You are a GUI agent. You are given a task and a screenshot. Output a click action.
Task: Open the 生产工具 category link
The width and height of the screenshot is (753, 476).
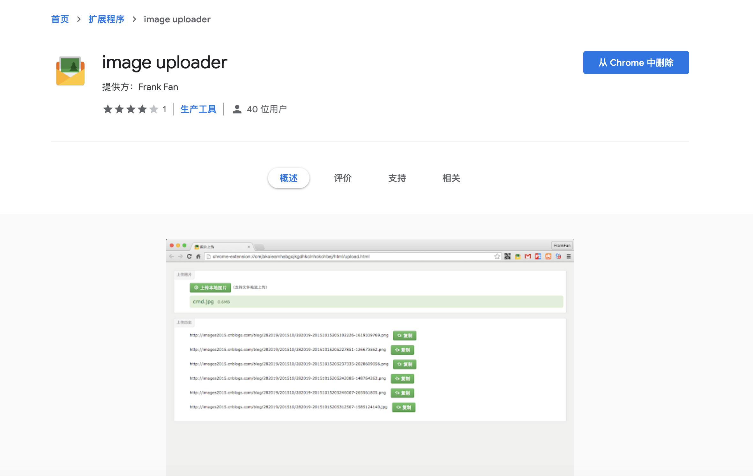pos(198,109)
